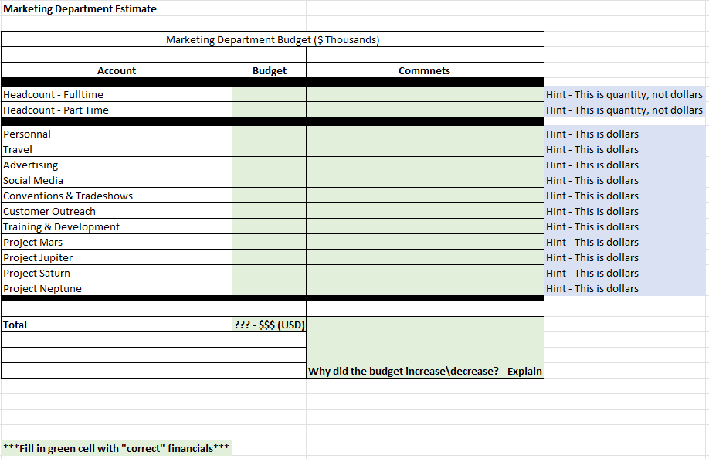709x459 pixels.
Task: Select the "Project Mars" account label
Action: tap(32, 242)
